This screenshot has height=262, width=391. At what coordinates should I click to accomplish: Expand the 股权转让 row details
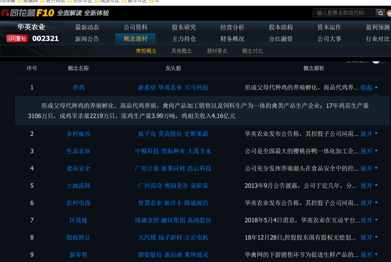(370, 237)
